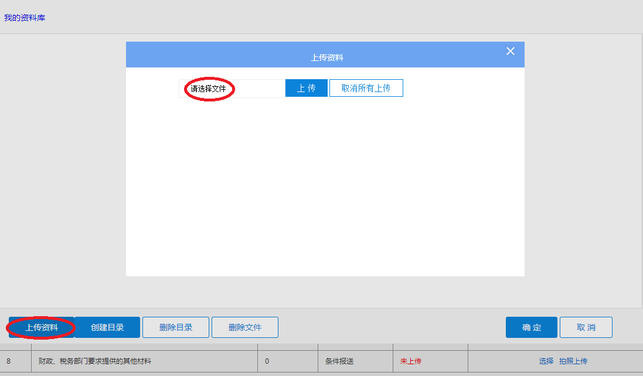Click the 删除目录 button
The image size is (643, 376).
pos(176,327)
